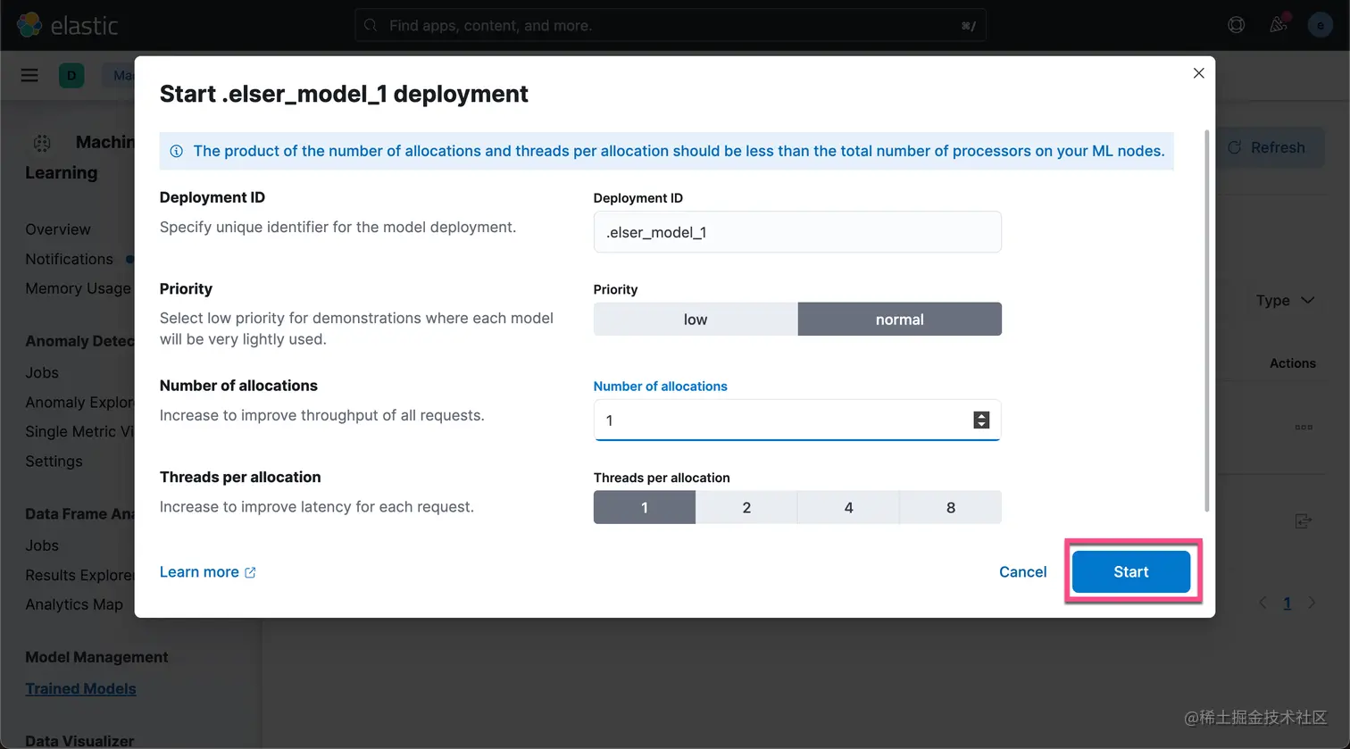The height and width of the screenshot is (749, 1350).
Task: Open the newsfeed notifications icon
Action: (1279, 25)
